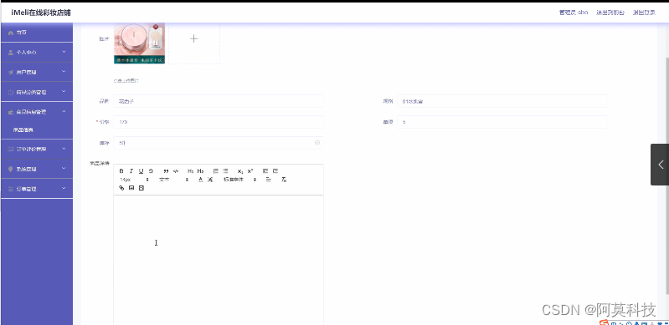
Task: Click inside the rich text editor body
Action: 219,260
